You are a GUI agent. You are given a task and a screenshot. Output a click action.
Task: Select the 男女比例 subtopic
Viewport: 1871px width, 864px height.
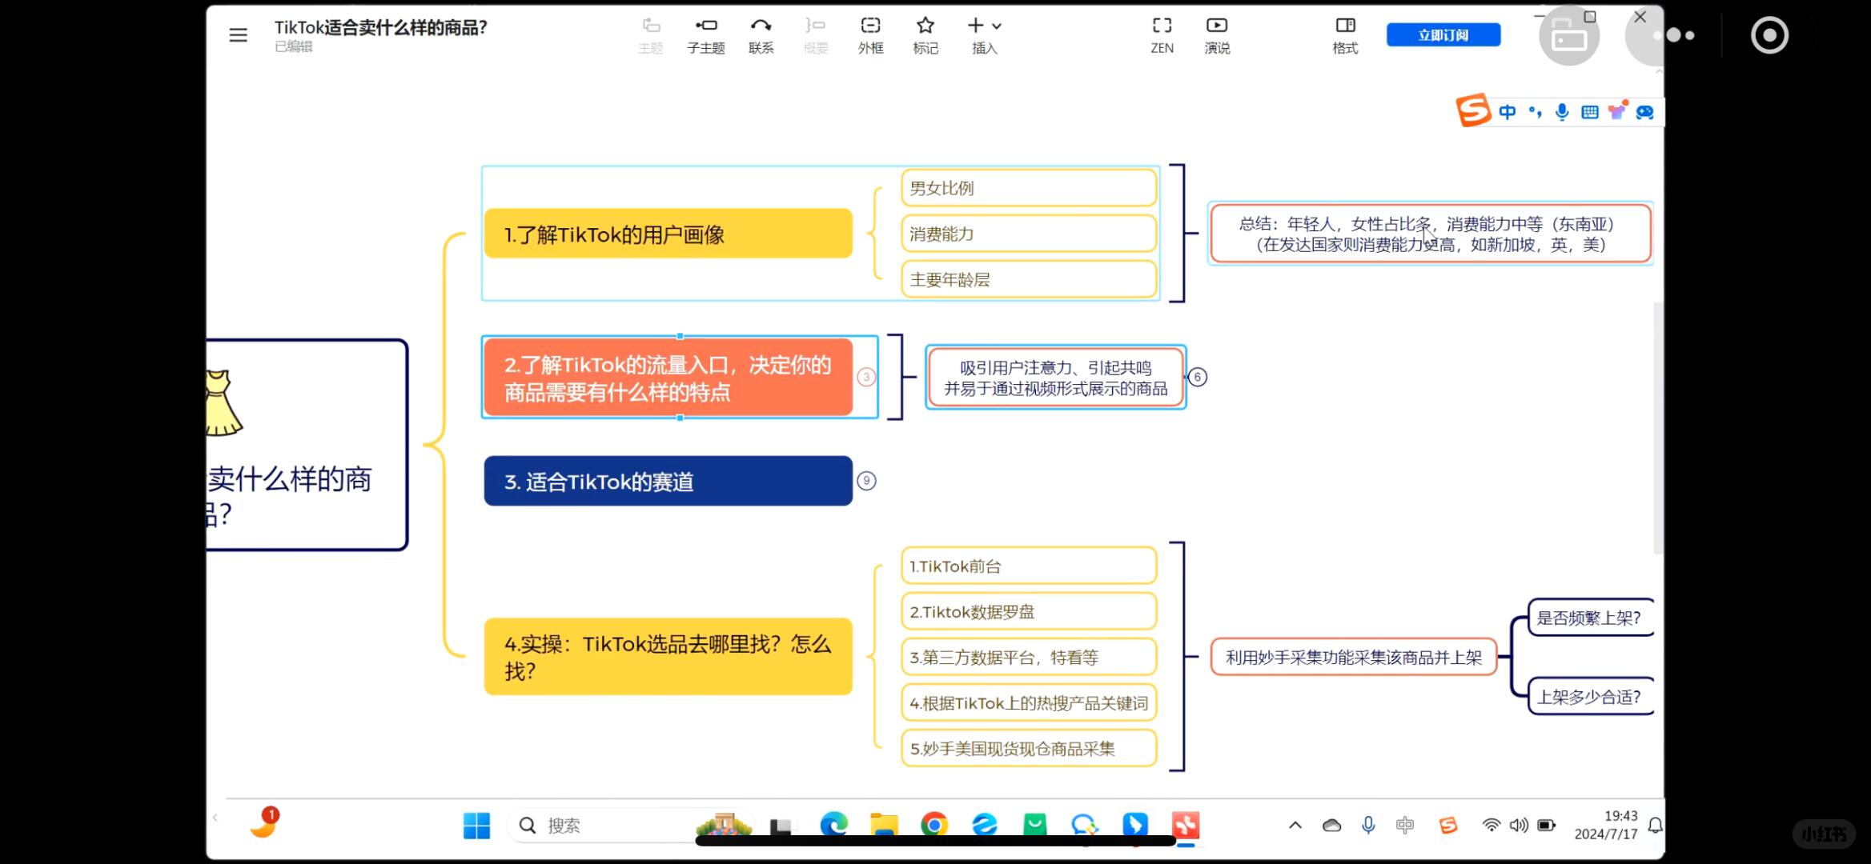[x=1029, y=188]
